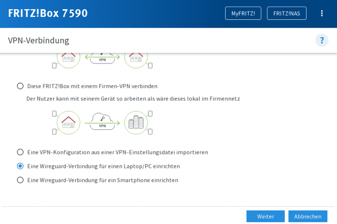Click the Firmennetz description text
337x224 pixels.
coord(133,99)
